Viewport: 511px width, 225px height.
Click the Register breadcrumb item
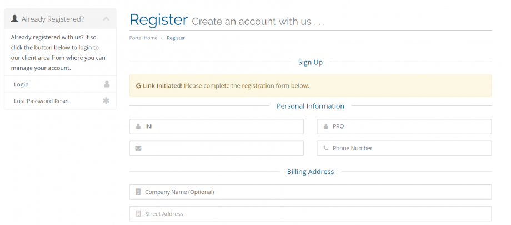(x=176, y=38)
